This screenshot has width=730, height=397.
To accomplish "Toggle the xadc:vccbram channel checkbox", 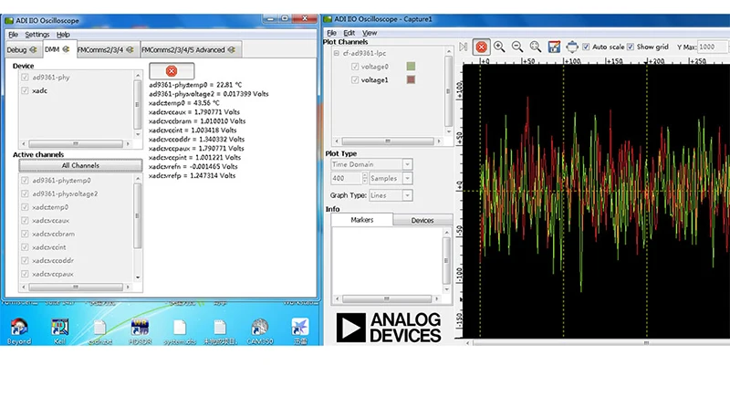I will click(x=26, y=234).
